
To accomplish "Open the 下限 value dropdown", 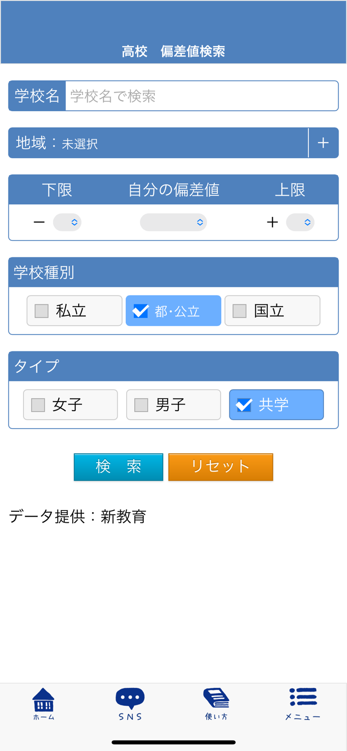I will pos(67,222).
